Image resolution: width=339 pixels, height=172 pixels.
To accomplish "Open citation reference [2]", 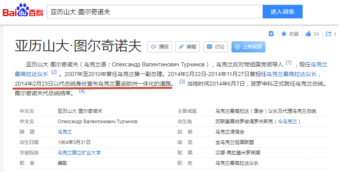I will 54,72.
